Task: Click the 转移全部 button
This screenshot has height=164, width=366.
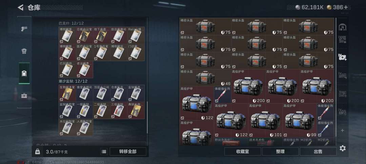Action: (128, 152)
